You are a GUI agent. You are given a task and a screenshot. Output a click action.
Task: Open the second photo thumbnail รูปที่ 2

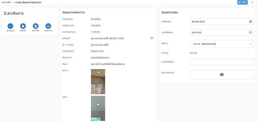click(x=98, y=108)
